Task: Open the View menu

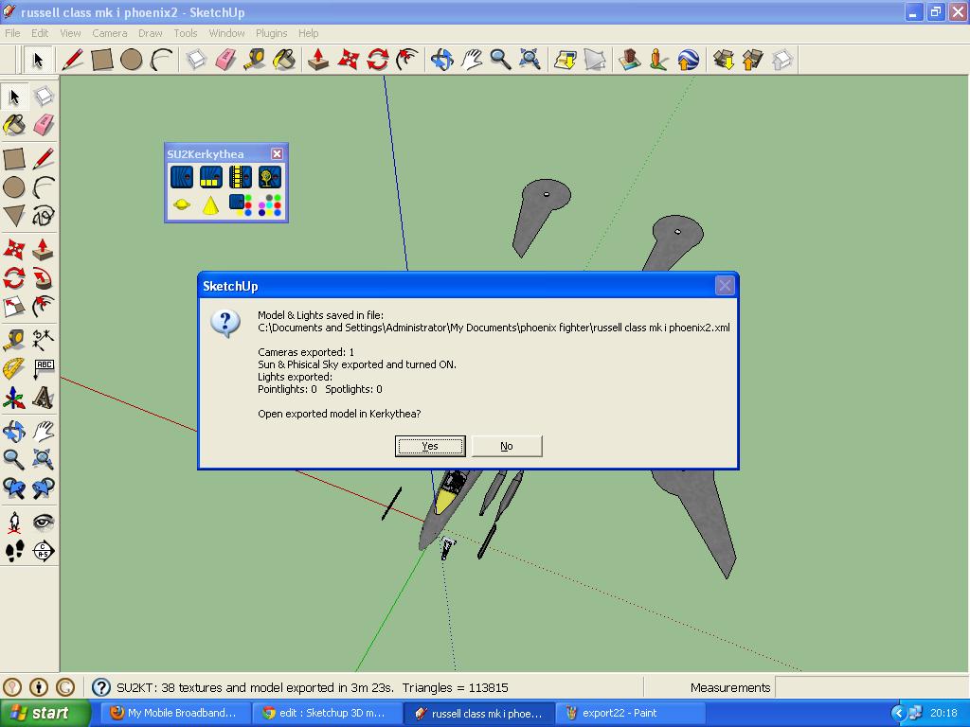Action: [x=70, y=33]
